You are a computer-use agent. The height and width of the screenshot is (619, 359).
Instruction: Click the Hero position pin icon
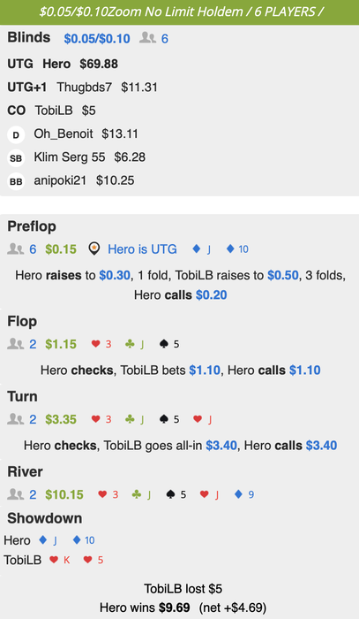tap(93, 248)
